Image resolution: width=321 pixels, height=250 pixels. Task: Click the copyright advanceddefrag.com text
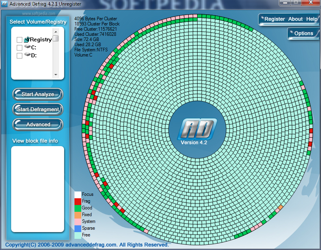click(87, 245)
